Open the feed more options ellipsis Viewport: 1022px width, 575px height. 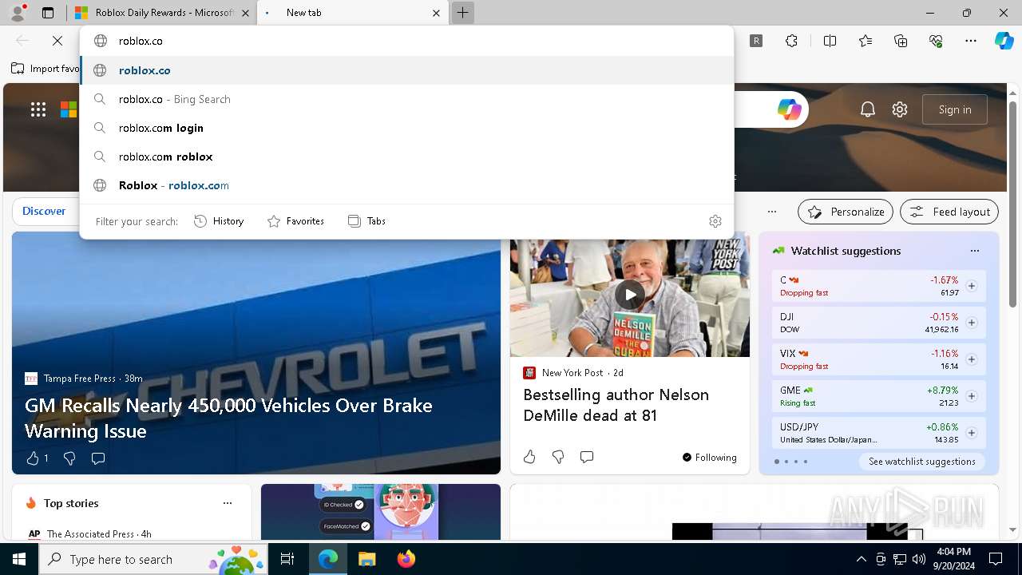click(771, 212)
